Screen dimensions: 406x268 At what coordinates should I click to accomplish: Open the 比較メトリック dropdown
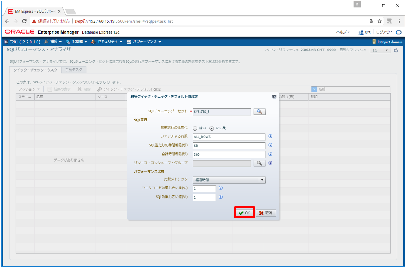[x=229, y=180]
